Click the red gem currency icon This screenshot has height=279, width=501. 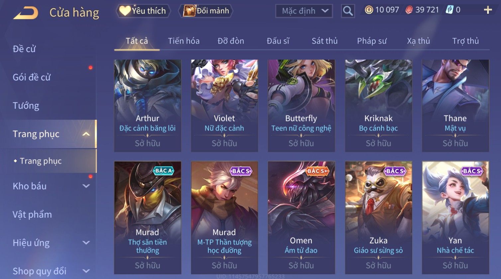[x=409, y=10]
